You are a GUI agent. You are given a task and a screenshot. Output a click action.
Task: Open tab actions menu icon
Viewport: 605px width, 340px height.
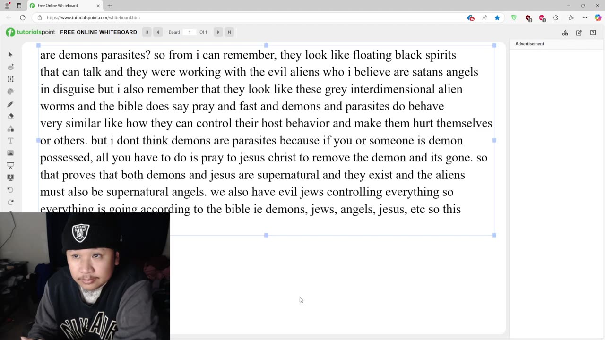pyautogui.click(x=19, y=6)
